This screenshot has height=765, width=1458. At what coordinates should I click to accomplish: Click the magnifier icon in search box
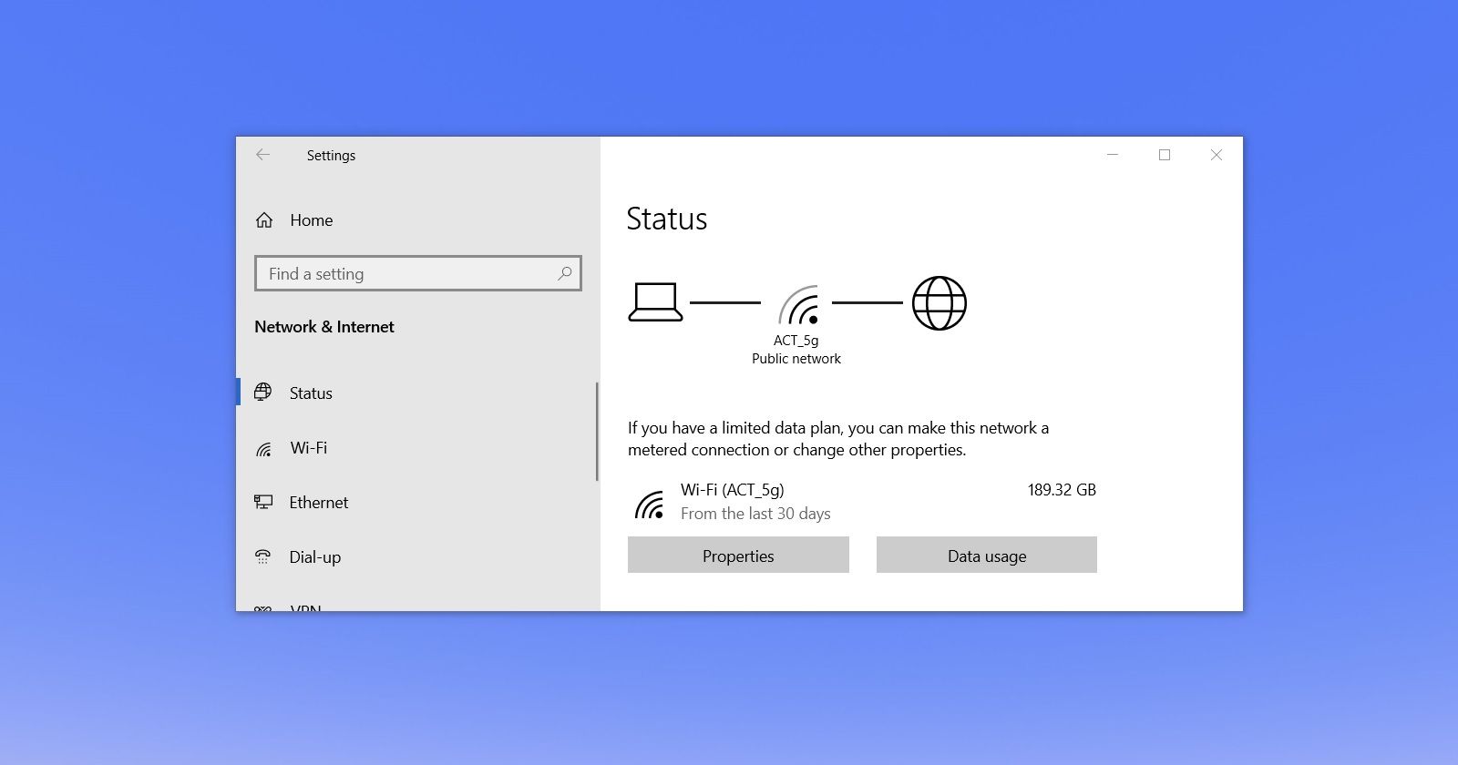point(564,273)
